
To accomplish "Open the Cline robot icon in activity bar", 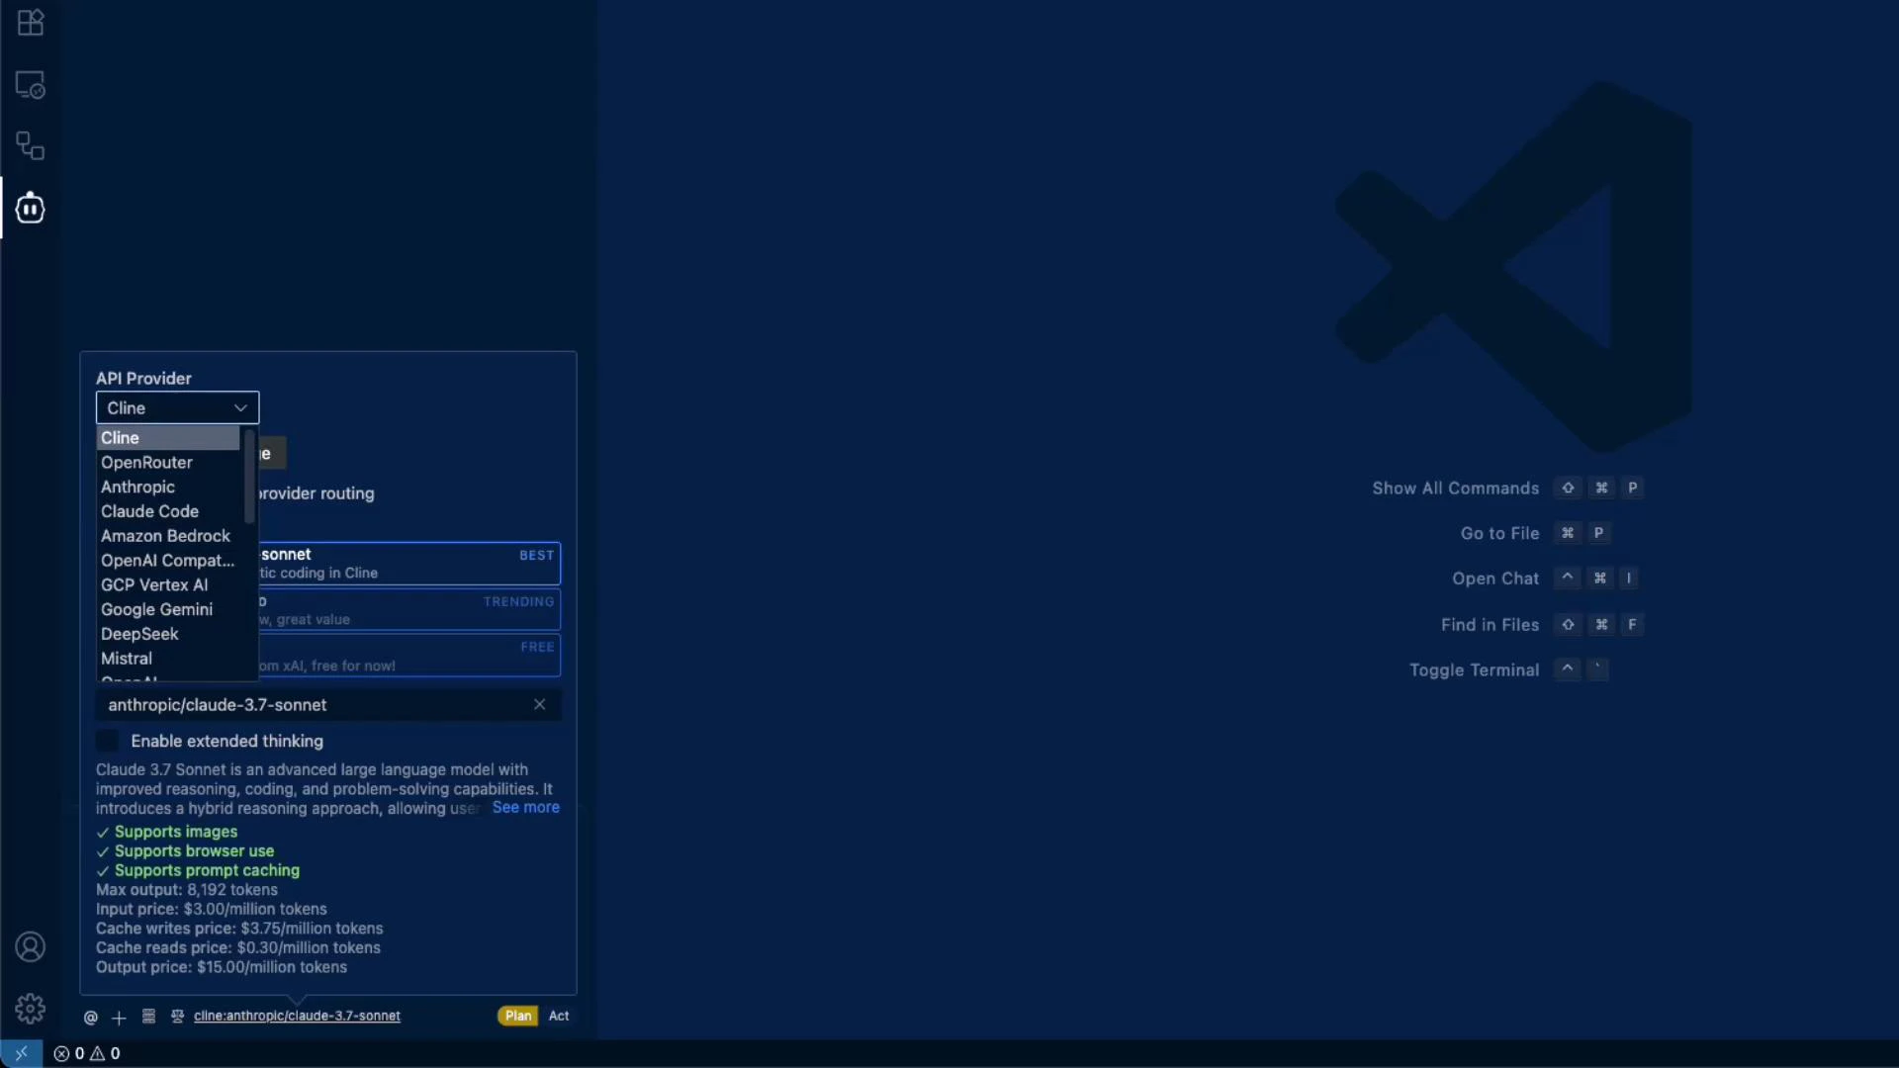I will click(30, 208).
